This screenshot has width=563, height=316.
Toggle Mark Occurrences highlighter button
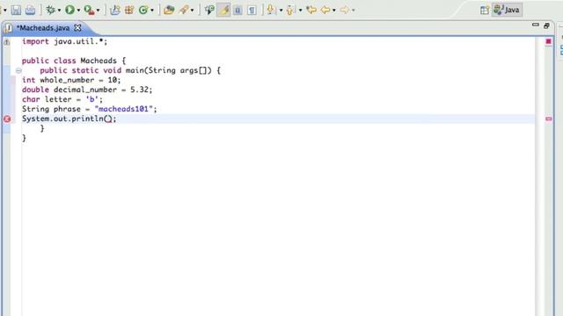(x=223, y=10)
